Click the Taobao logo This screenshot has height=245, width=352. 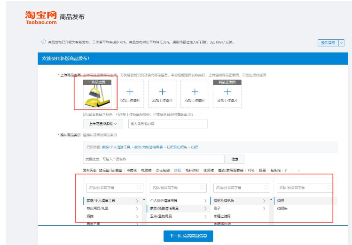tap(41, 17)
